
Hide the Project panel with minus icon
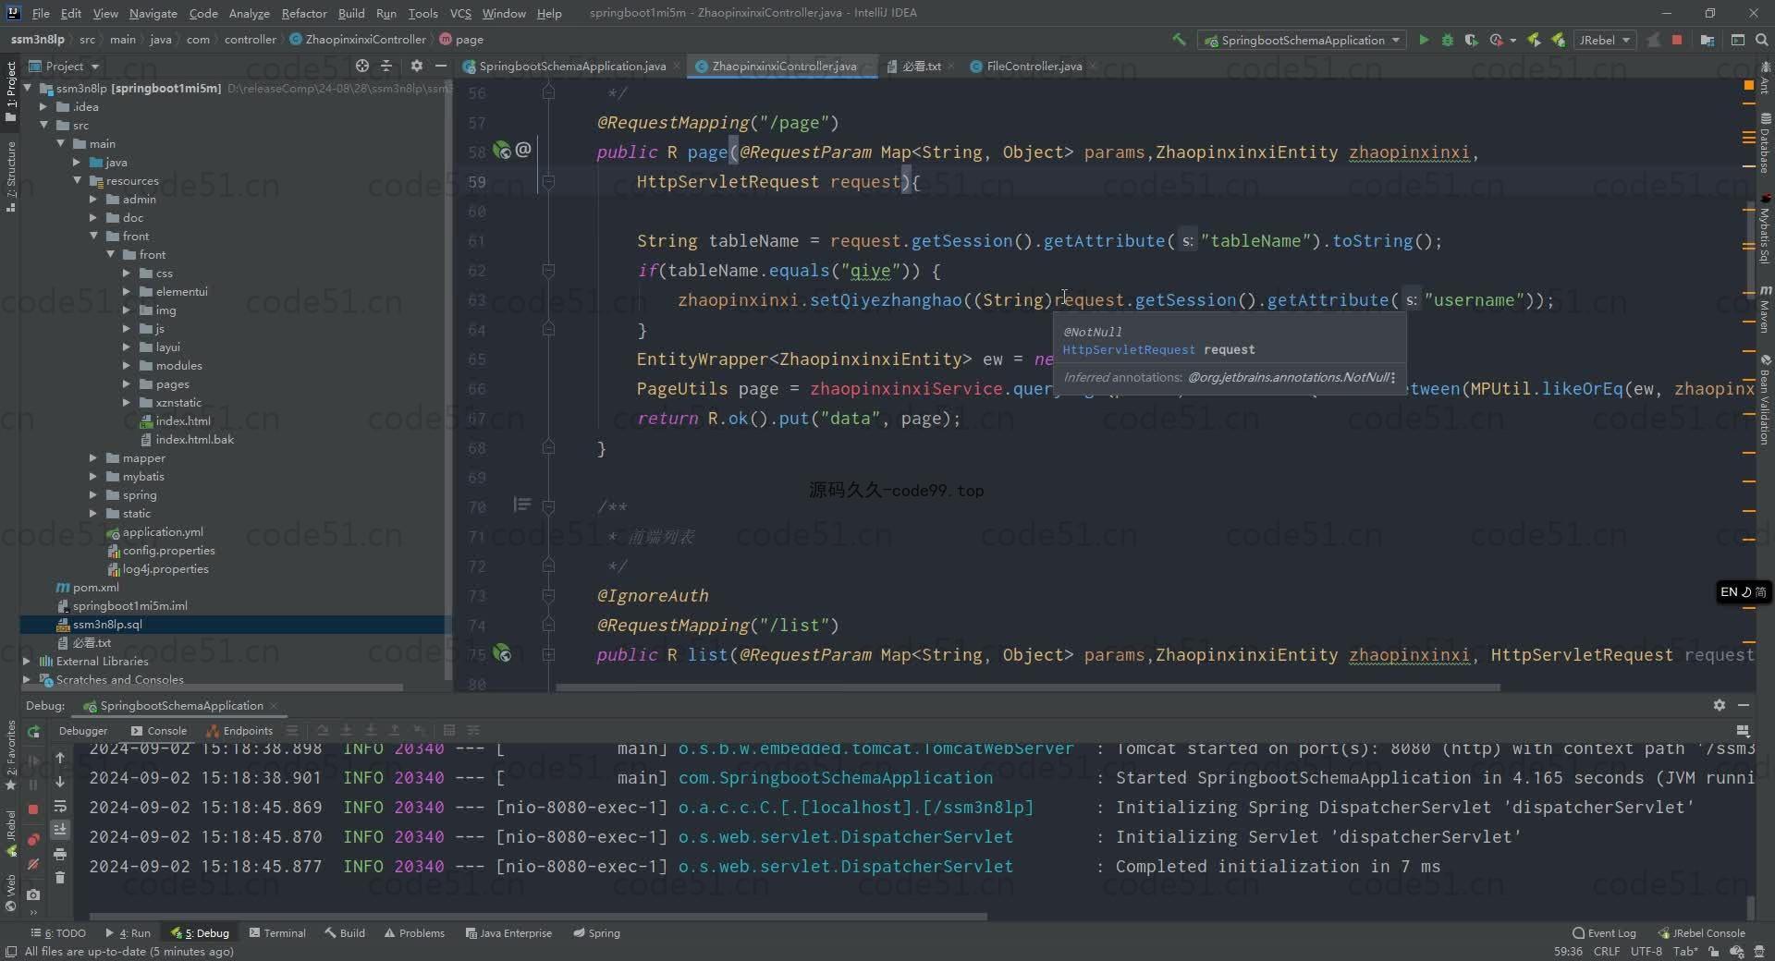click(441, 66)
